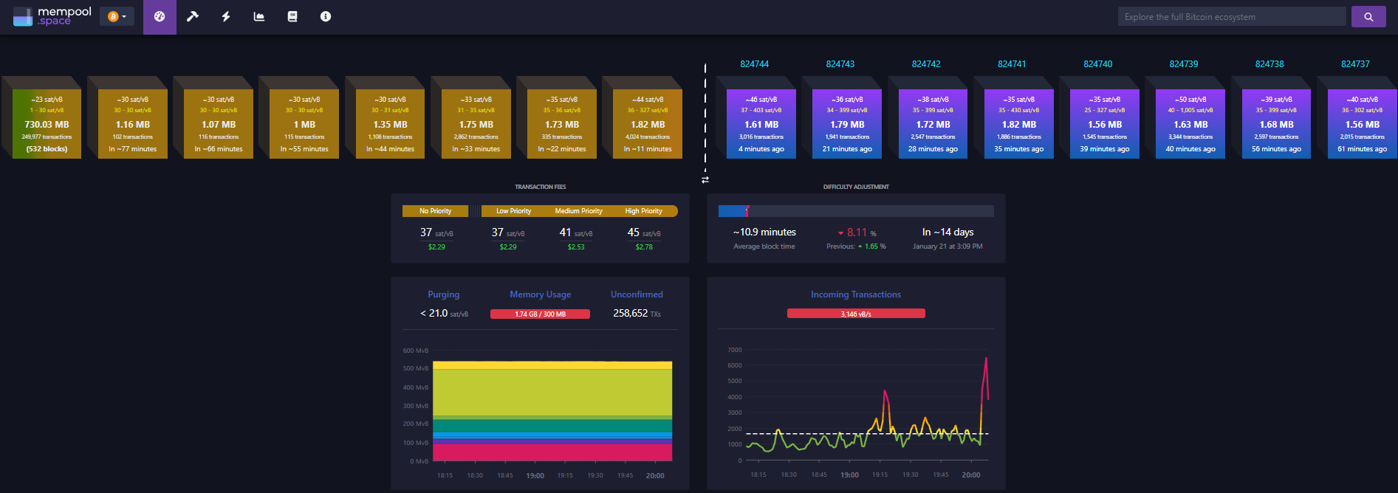Open the Graphs chart icon page
Screen dimensions: 1398x493
(x=259, y=16)
